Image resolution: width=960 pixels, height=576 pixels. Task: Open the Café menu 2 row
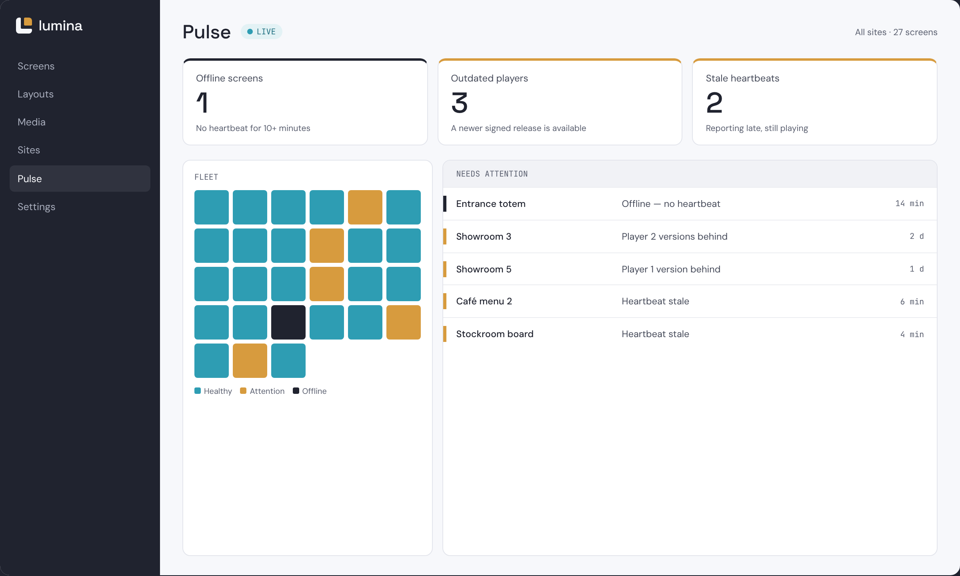690,301
